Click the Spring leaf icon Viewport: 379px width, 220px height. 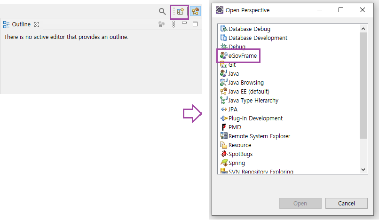coord(224,163)
